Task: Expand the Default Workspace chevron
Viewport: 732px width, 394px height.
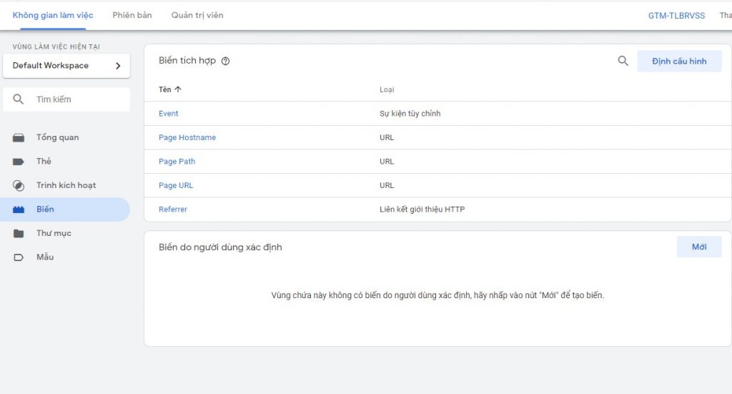Action: [x=118, y=66]
